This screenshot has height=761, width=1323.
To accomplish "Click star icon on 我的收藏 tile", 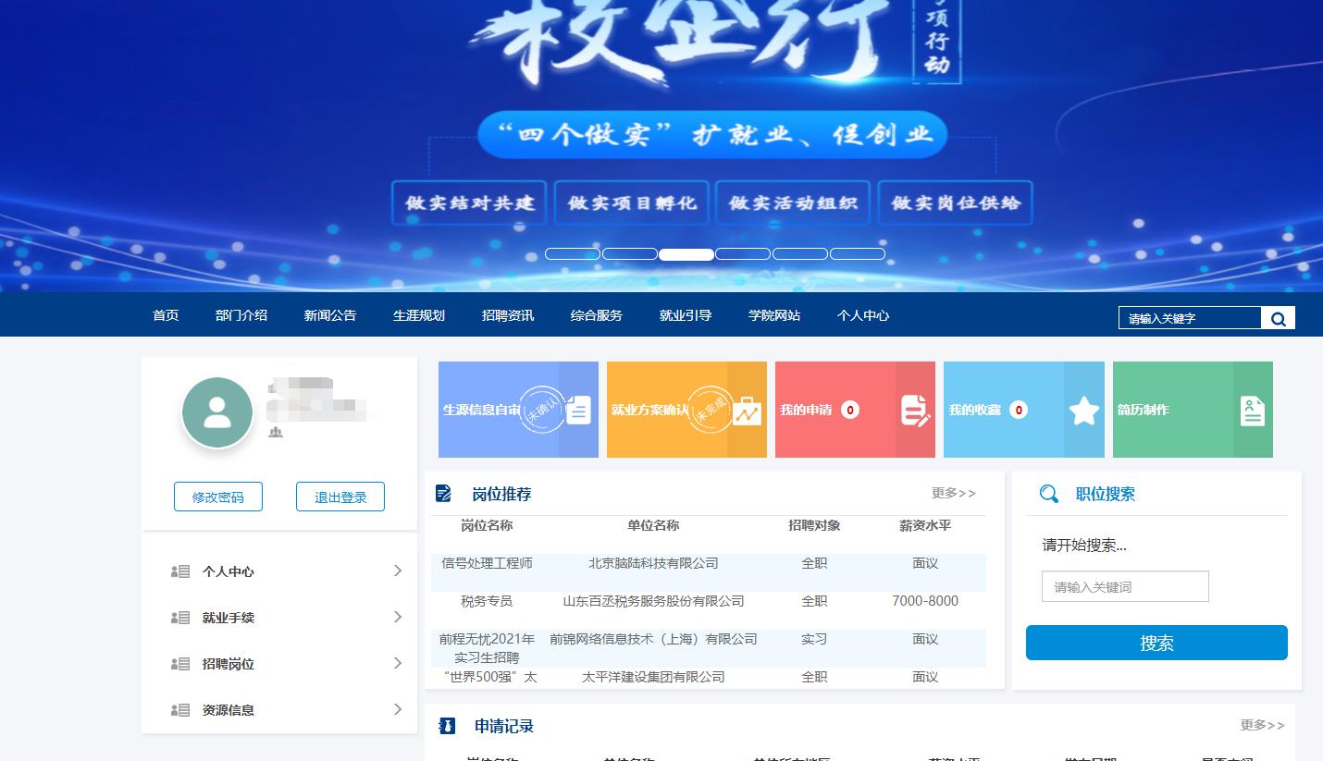I will click(x=1084, y=410).
